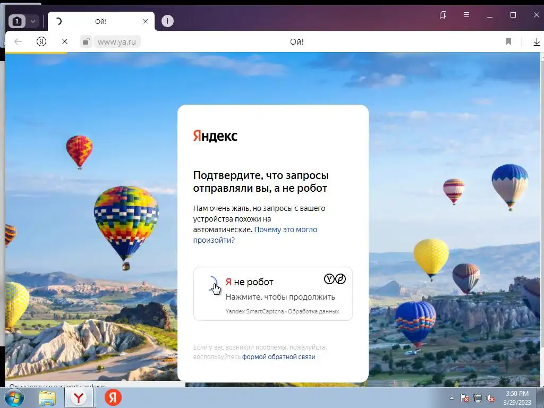Viewport: 544px width, 408px height.
Task: Open the network tray icon
Action: click(478, 398)
